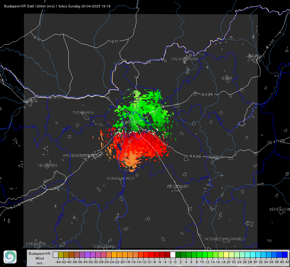Click the radar title text with date 20-04-2025 19:18

pos(57,6)
